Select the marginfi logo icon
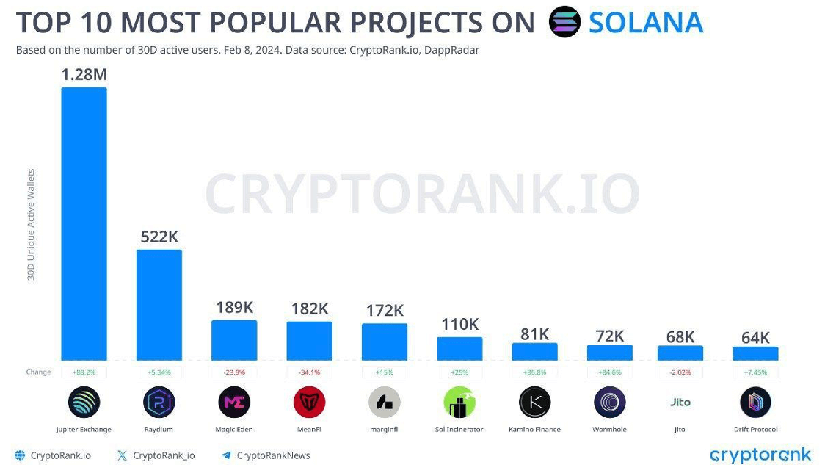The width and height of the screenshot is (825, 476). (x=384, y=402)
